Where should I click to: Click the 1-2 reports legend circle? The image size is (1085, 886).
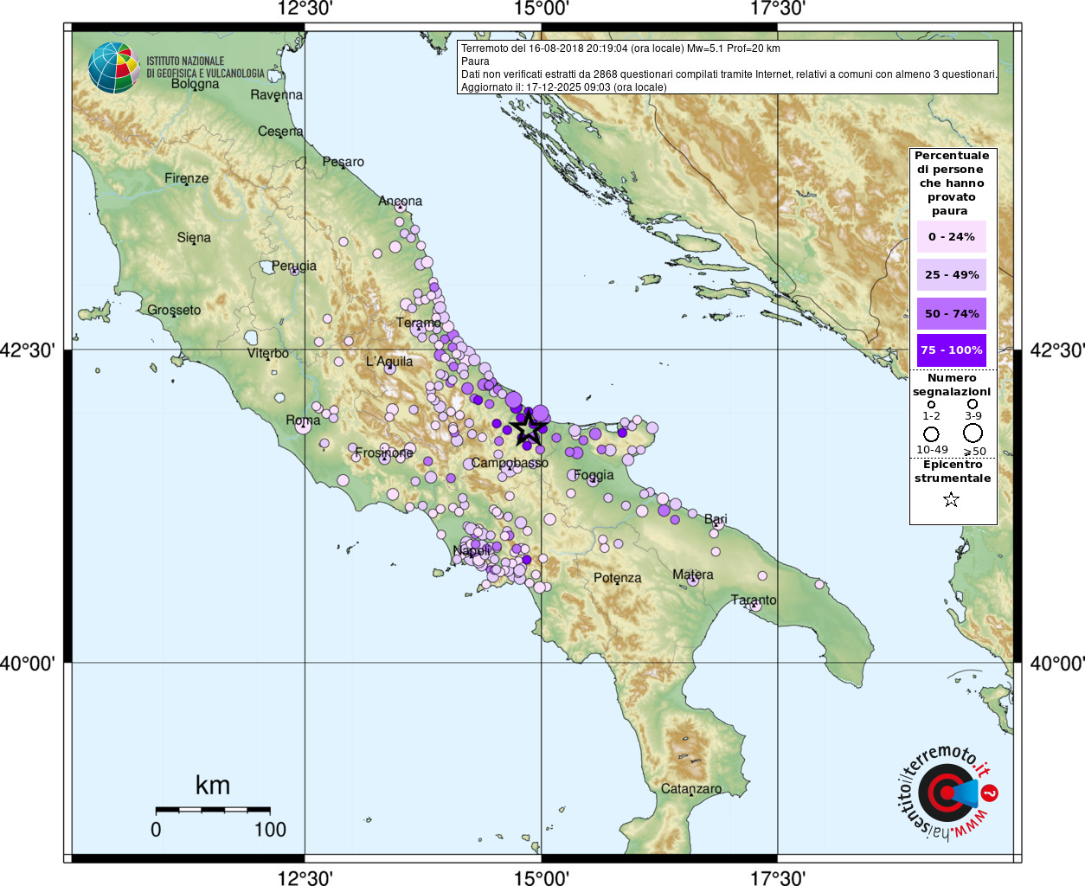[931, 404]
